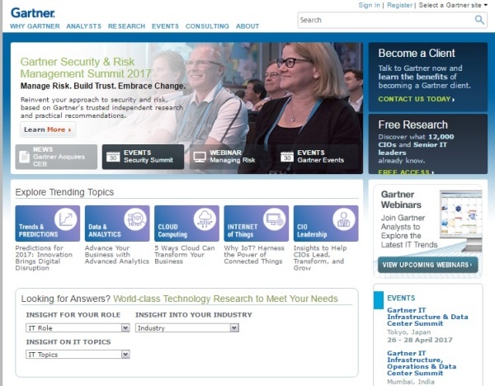Open Predictions for 2017 article link
The image size is (495, 386).
[x=44, y=258]
